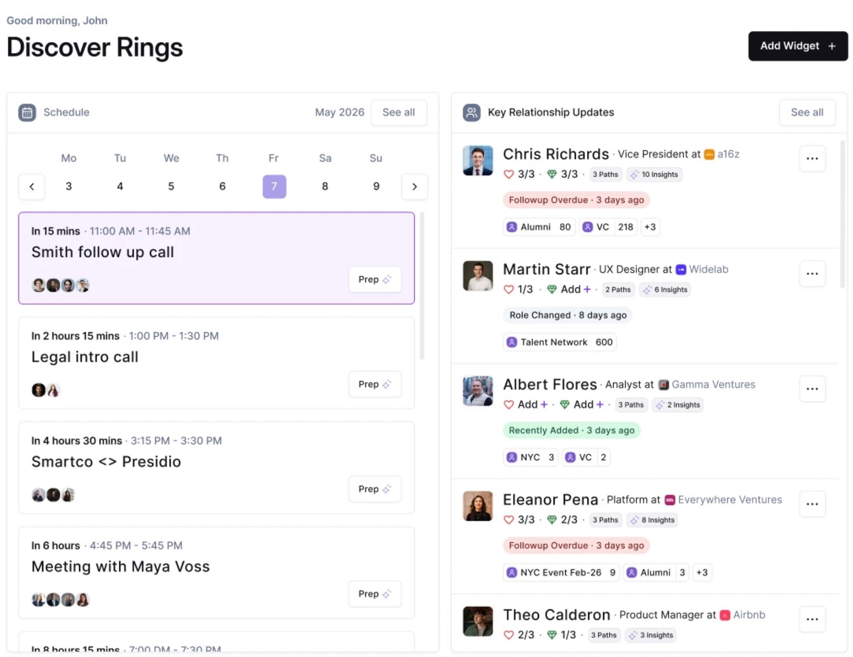Open the Smith follow up call event

click(216, 258)
